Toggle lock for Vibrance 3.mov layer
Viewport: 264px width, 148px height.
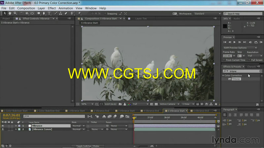(12, 129)
